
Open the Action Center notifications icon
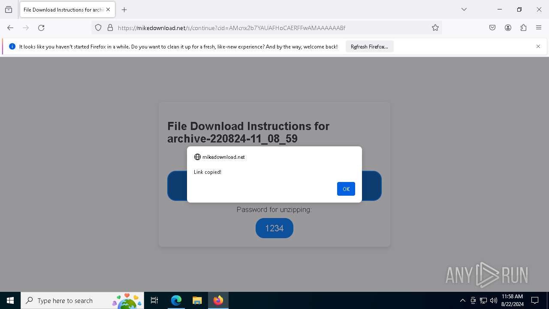(535, 300)
